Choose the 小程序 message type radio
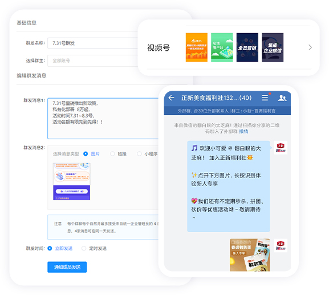The height and width of the screenshot is (295, 329). 139,154
